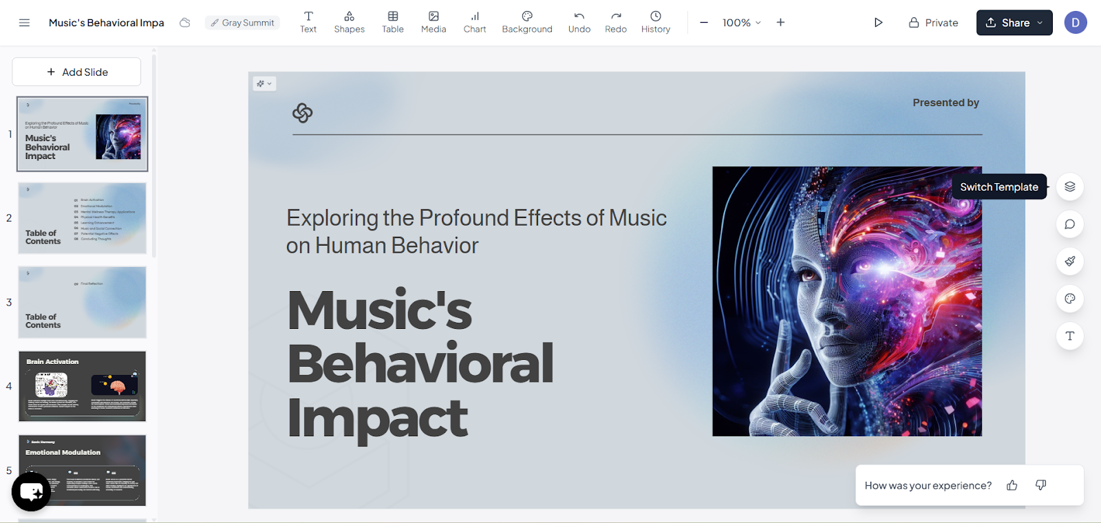Click the cloud save status icon
Viewport: 1101px width, 523px height.
point(185,23)
